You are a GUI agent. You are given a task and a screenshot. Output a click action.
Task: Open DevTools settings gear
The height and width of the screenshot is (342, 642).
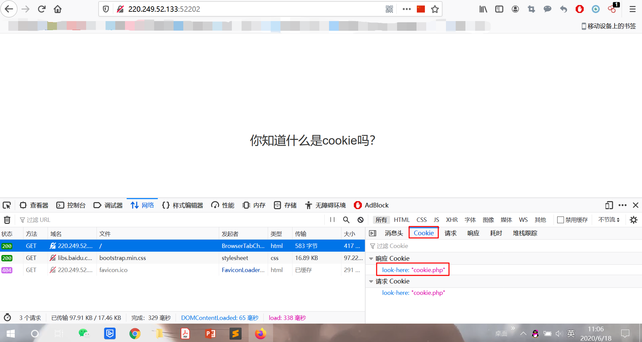(634, 220)
